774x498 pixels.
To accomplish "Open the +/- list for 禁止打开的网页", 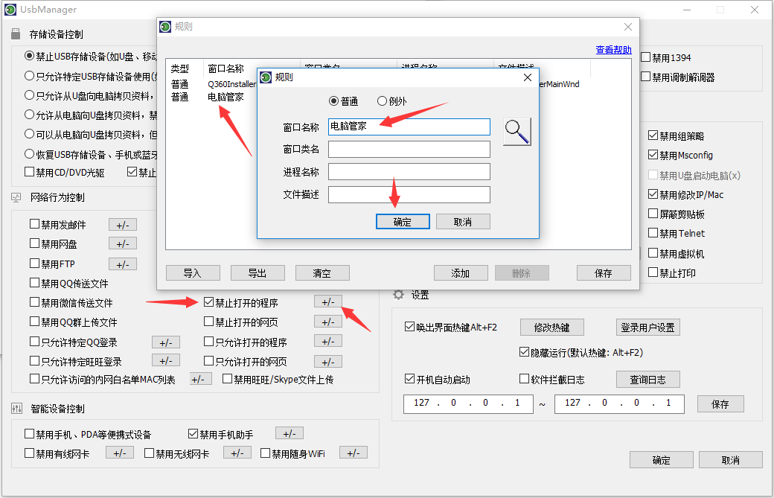I will click(x=327, y=322).
